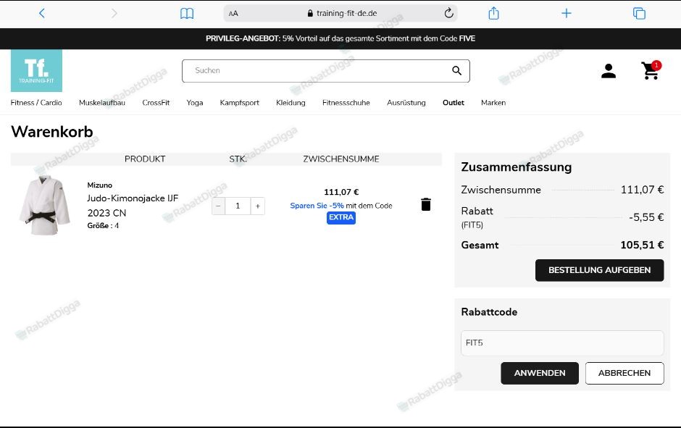The width and height of the screenshot is (681, 428).
Task: Click the Training-Fit logo
Action: pos(36,71)
